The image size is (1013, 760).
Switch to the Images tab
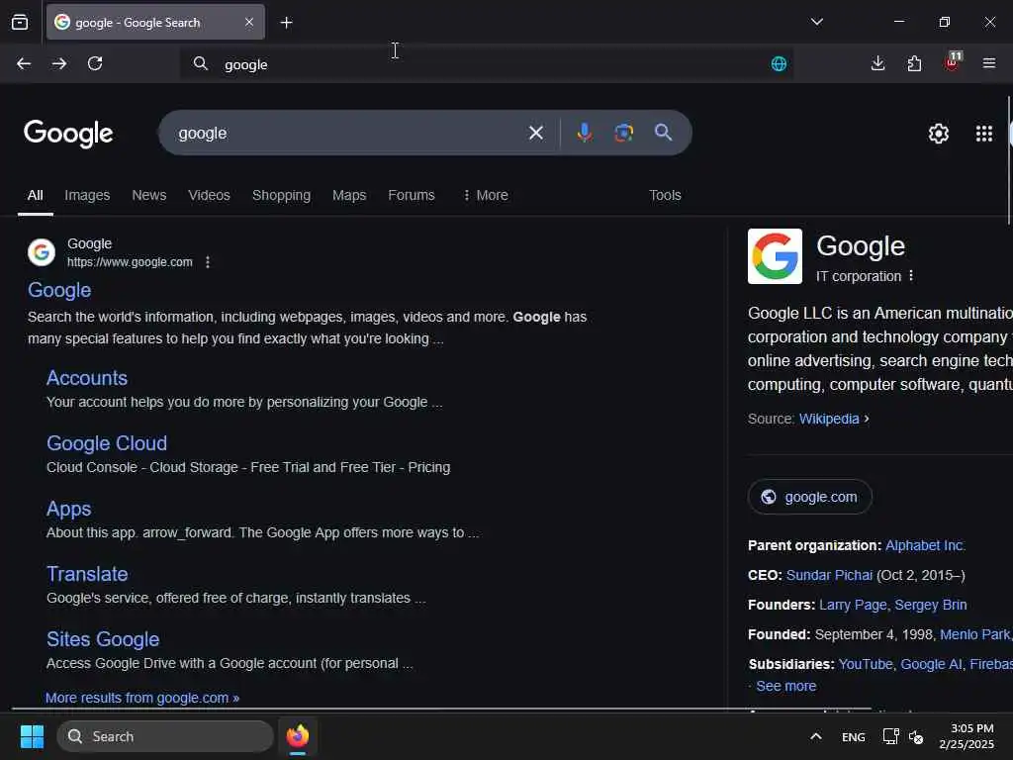(87, 195)
